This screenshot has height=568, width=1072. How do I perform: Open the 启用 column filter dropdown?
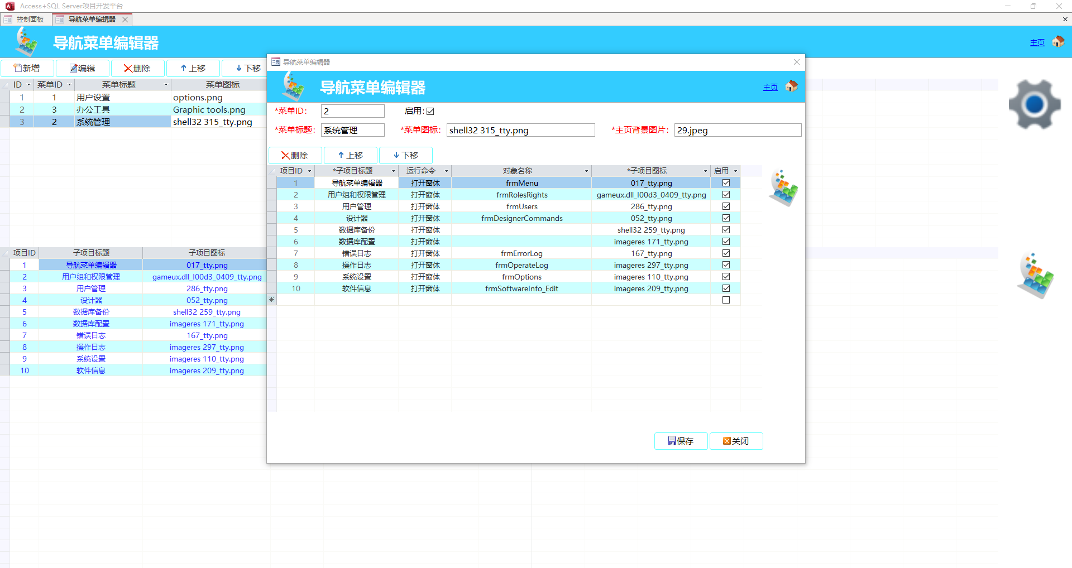coord(735,171)
